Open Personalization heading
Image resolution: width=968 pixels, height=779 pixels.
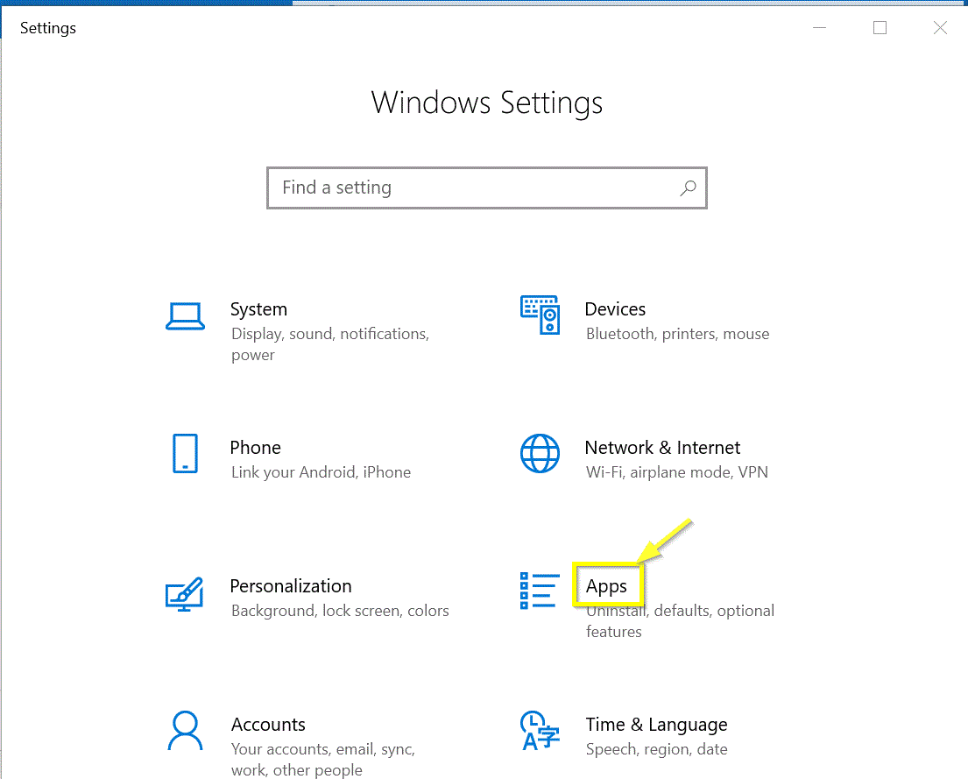pyautogui.click(x=291, y=585)
